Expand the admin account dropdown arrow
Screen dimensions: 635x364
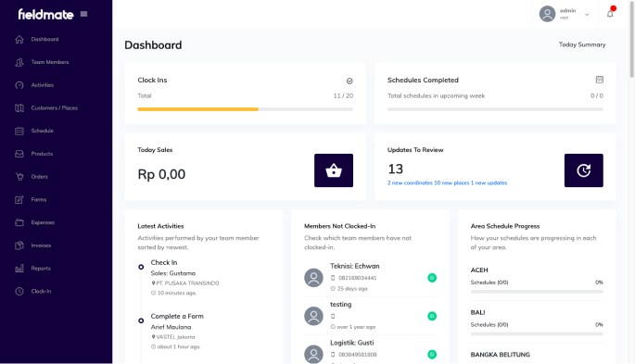coord(587,15)
